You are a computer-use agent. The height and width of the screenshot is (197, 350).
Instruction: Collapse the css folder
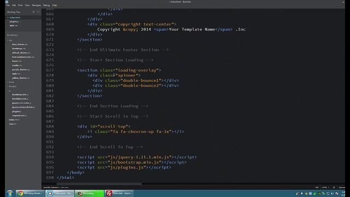[10, 40]
